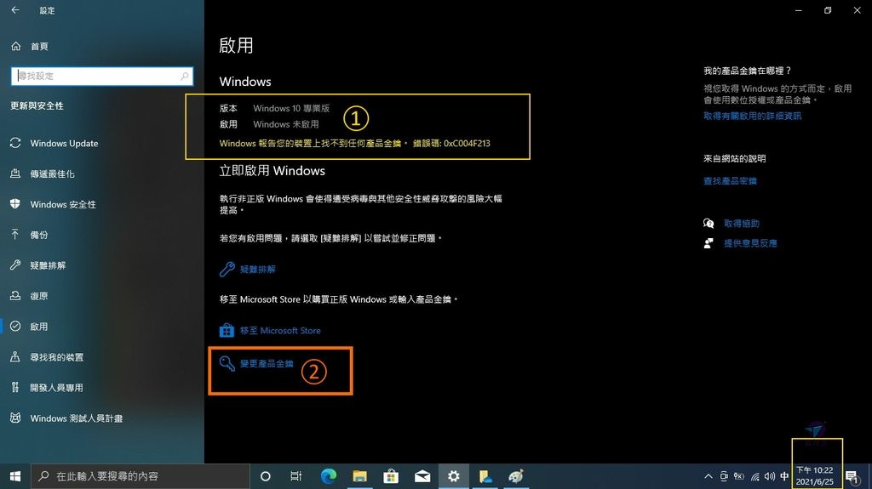Switch input method 中 indicator

784,476
